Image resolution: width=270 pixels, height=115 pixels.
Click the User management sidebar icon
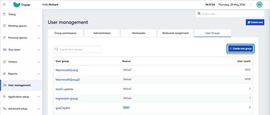pyautogui.click(x=5, y=85)
